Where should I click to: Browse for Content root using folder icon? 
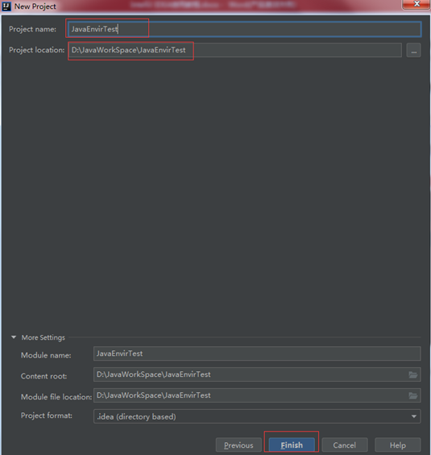coord(413,374)
